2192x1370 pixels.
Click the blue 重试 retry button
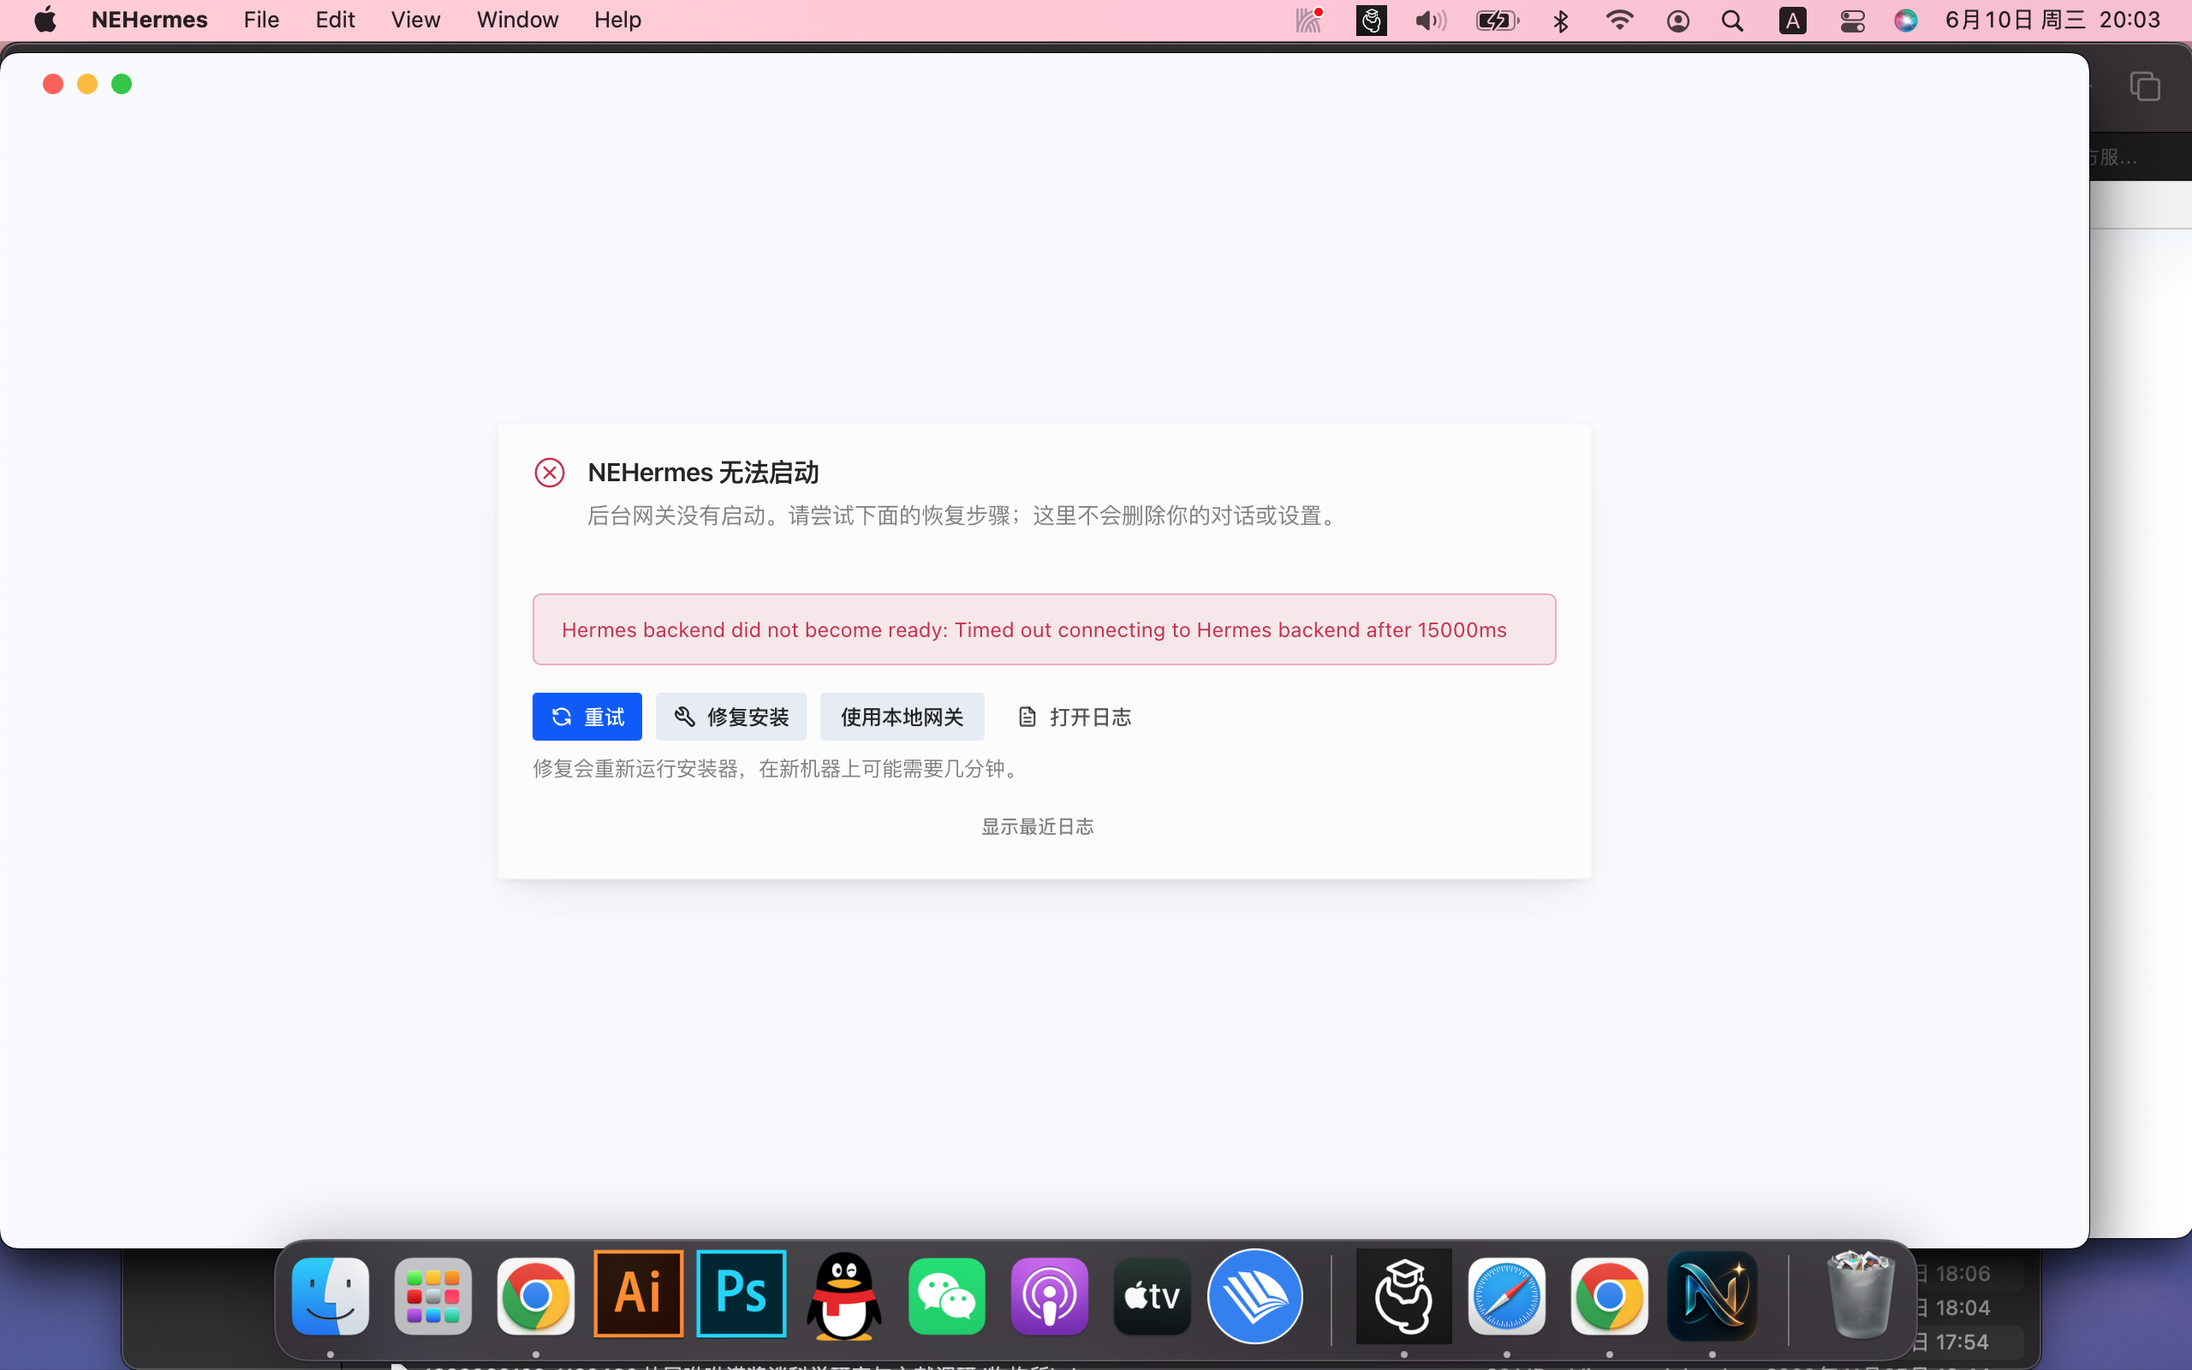point(587,717)
